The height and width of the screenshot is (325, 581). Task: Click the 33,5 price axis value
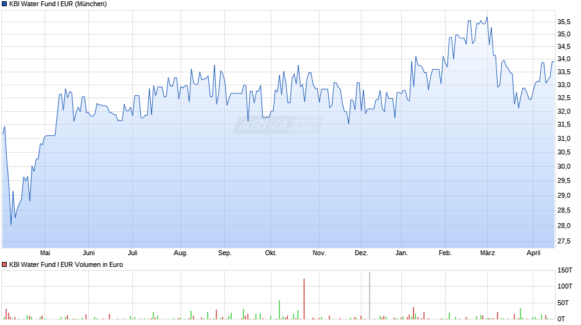tap(564, 72)
